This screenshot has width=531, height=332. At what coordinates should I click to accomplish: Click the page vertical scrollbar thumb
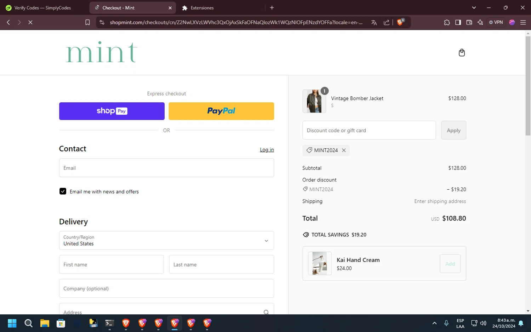pos(528,86)
